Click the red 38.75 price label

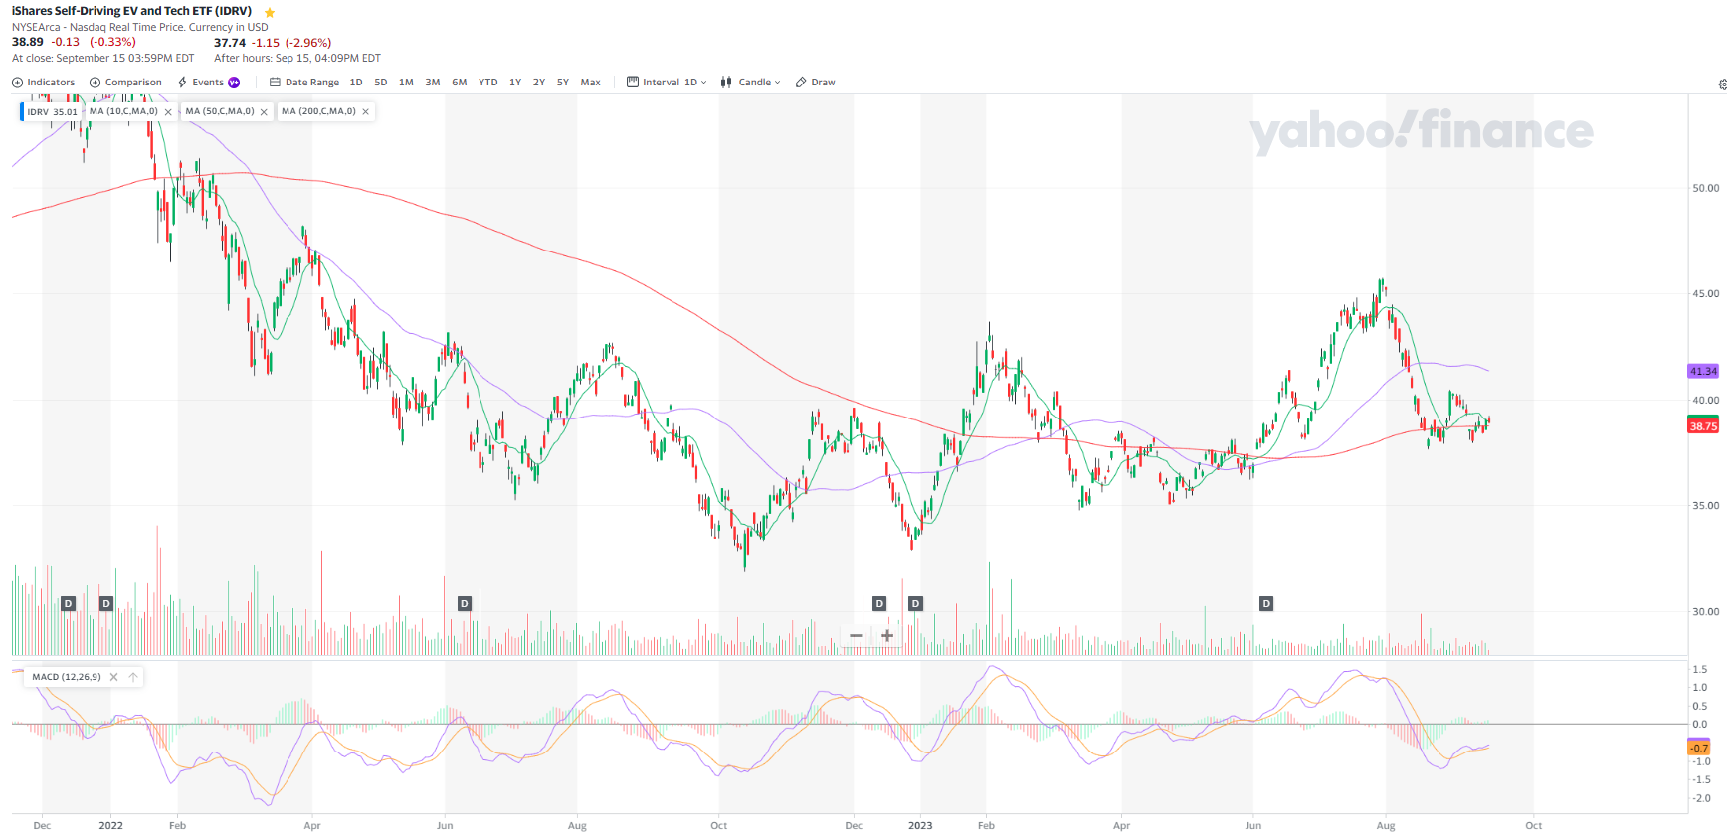[x=1703, y=426]
